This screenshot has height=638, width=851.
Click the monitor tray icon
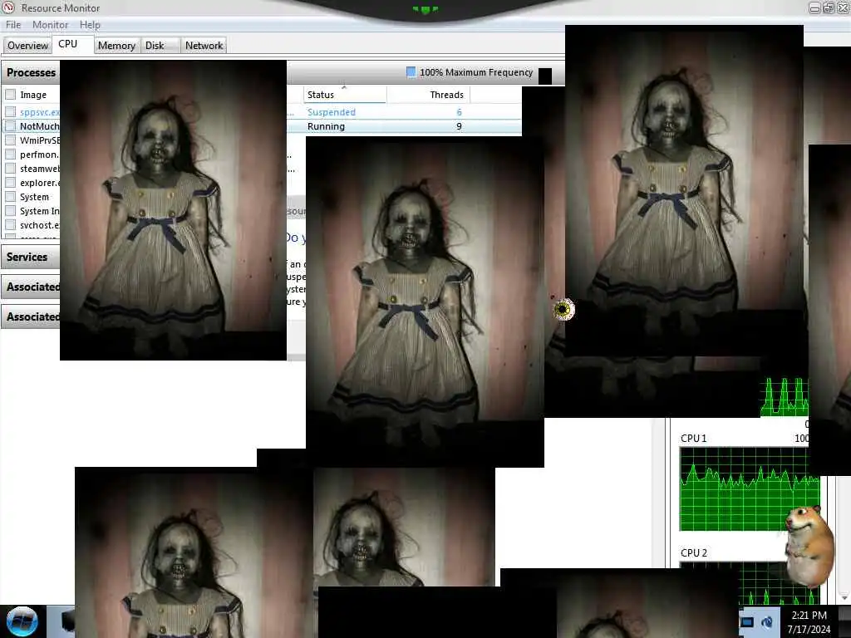(747, 621)
